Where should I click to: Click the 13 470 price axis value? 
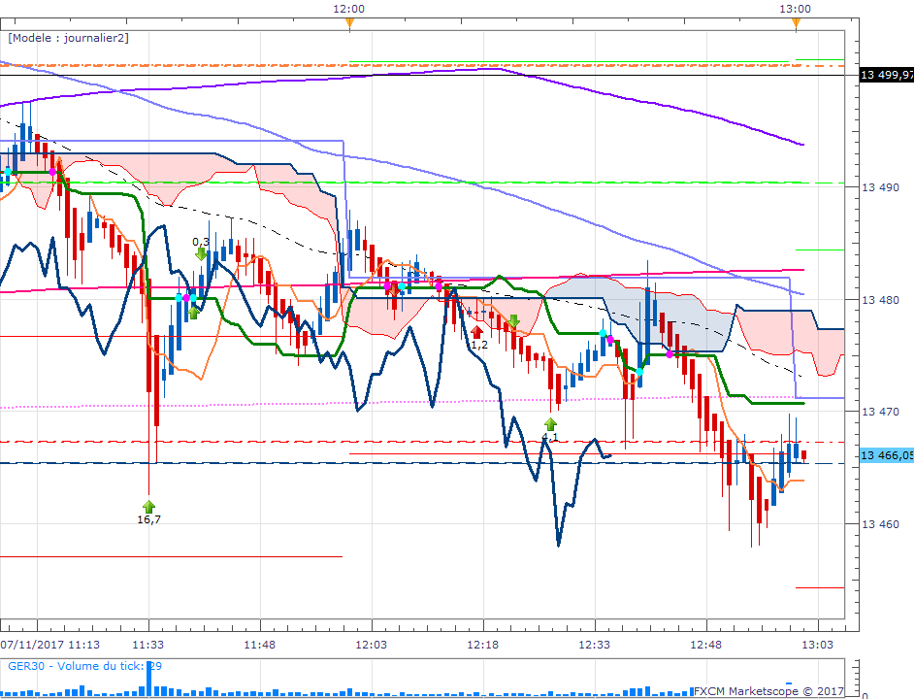pos(881,412)
